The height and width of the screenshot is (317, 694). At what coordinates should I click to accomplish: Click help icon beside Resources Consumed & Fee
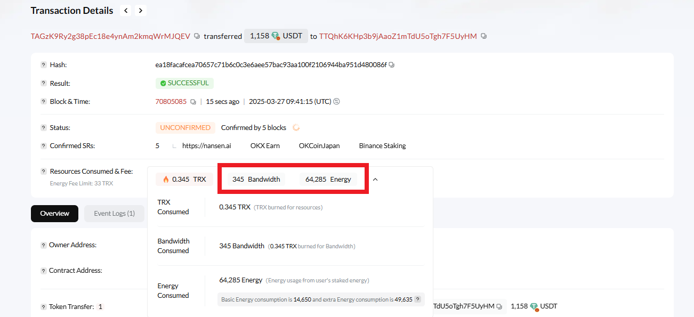pos(44,172)
